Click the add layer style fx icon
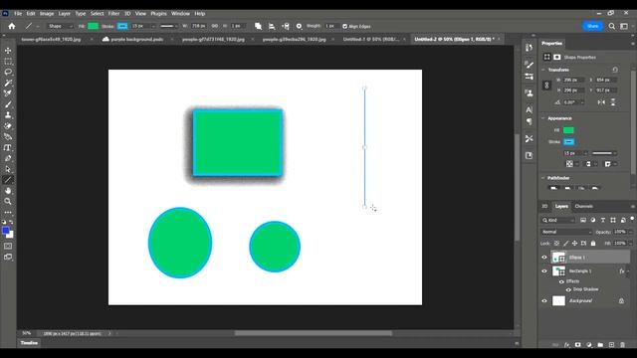This screenshot has width=637, height=358. 566,345
